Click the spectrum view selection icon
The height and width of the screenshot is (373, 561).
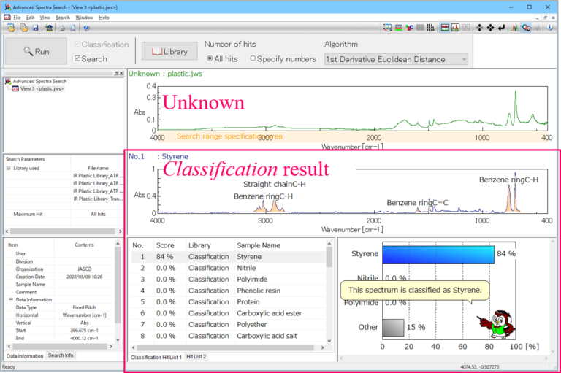point(387,28)
